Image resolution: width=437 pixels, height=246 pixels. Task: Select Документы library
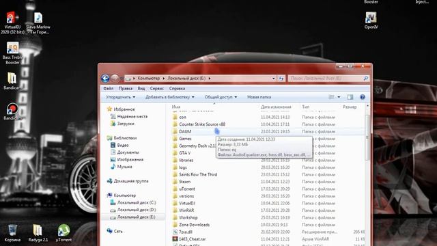(x=128, y=152)
